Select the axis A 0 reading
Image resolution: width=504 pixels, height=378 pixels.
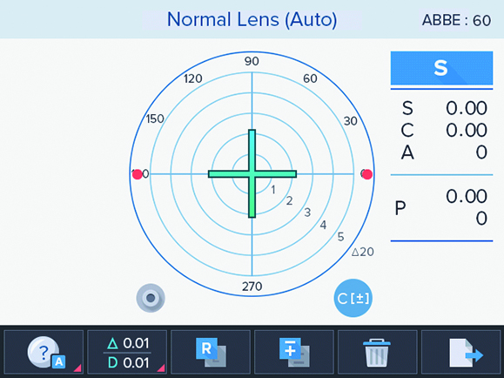444,152
